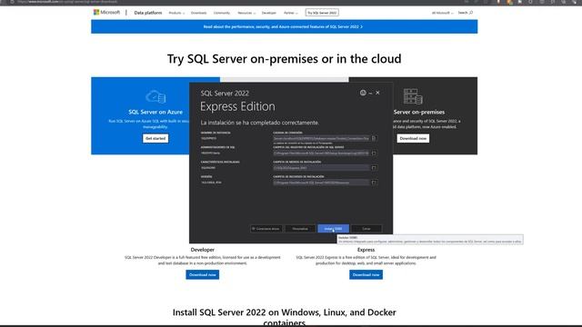Click Download now under Express edition
The height and width of the screenshot is (327, 582).
coord(366,274)
